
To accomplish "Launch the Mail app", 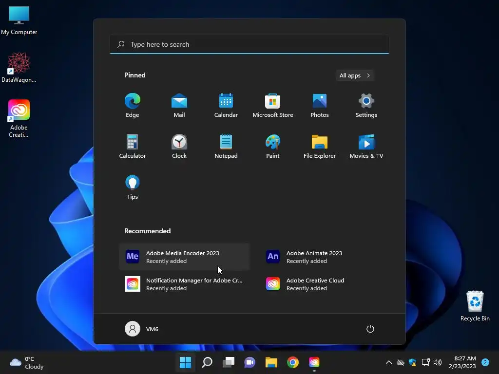I will pos(179,106).
